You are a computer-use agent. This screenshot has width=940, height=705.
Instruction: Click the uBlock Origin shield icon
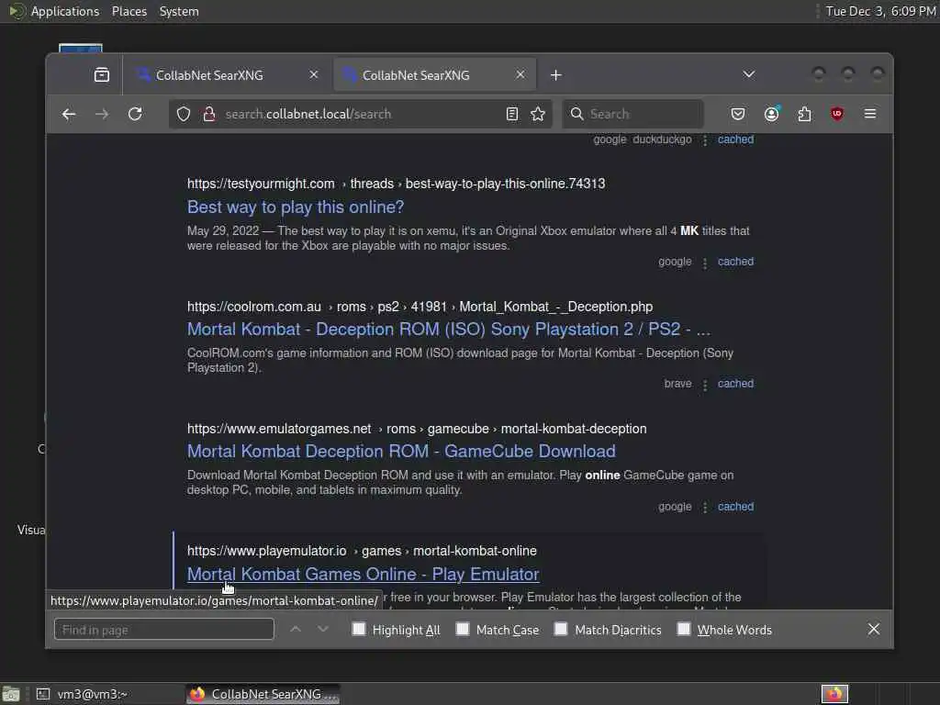[837, 114]
